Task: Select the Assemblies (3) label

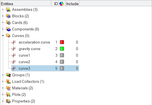Action: point(25,9)
